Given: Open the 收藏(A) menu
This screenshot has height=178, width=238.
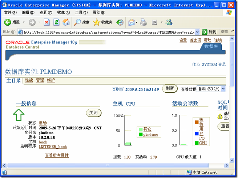Looking at the screenshot, I should tap(64, 12).
